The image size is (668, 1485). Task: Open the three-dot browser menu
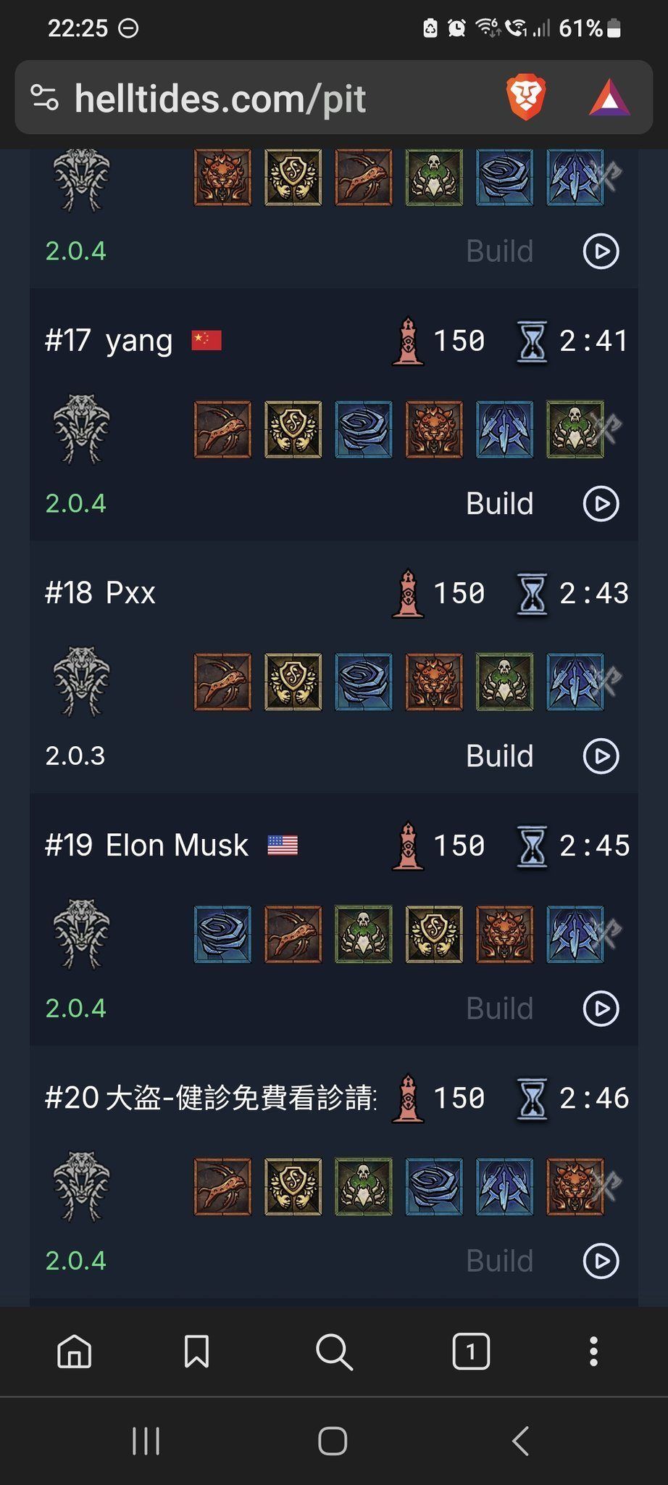[x=593, y=1352]
